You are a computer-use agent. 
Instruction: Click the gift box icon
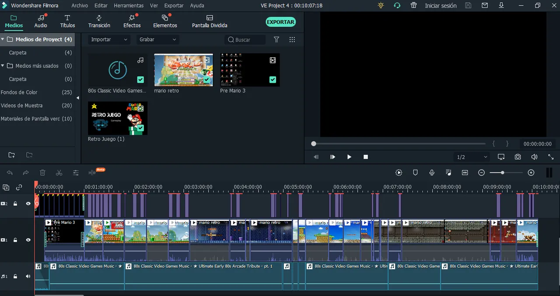point(413,5)
